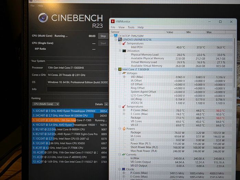The image size is (240, 180).
Task: Open the Help menu in Cinebench
Action: click(40, 6)
